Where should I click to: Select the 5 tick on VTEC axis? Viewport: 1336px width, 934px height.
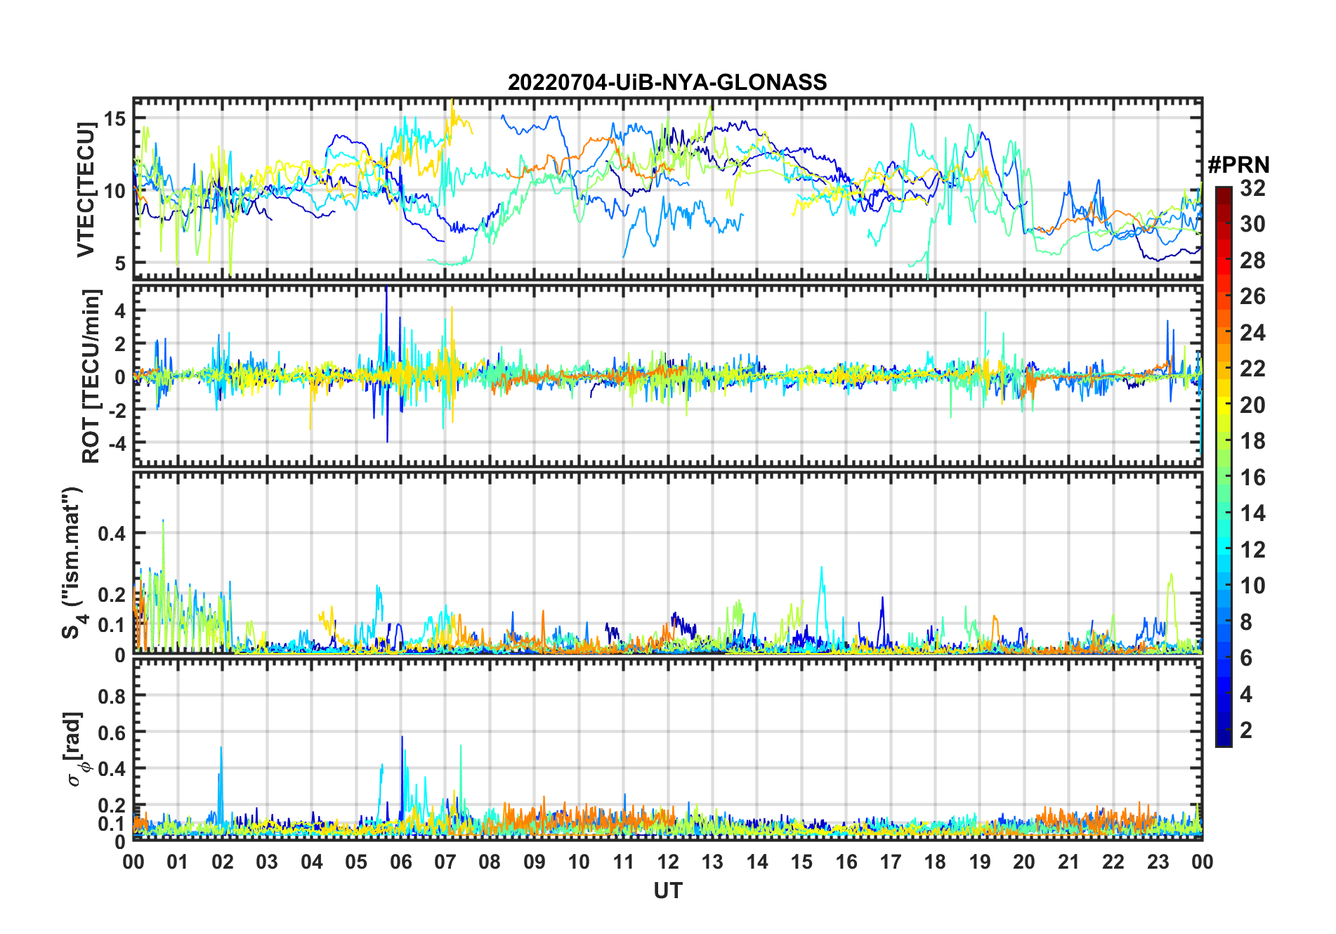(x=120, y=263)
